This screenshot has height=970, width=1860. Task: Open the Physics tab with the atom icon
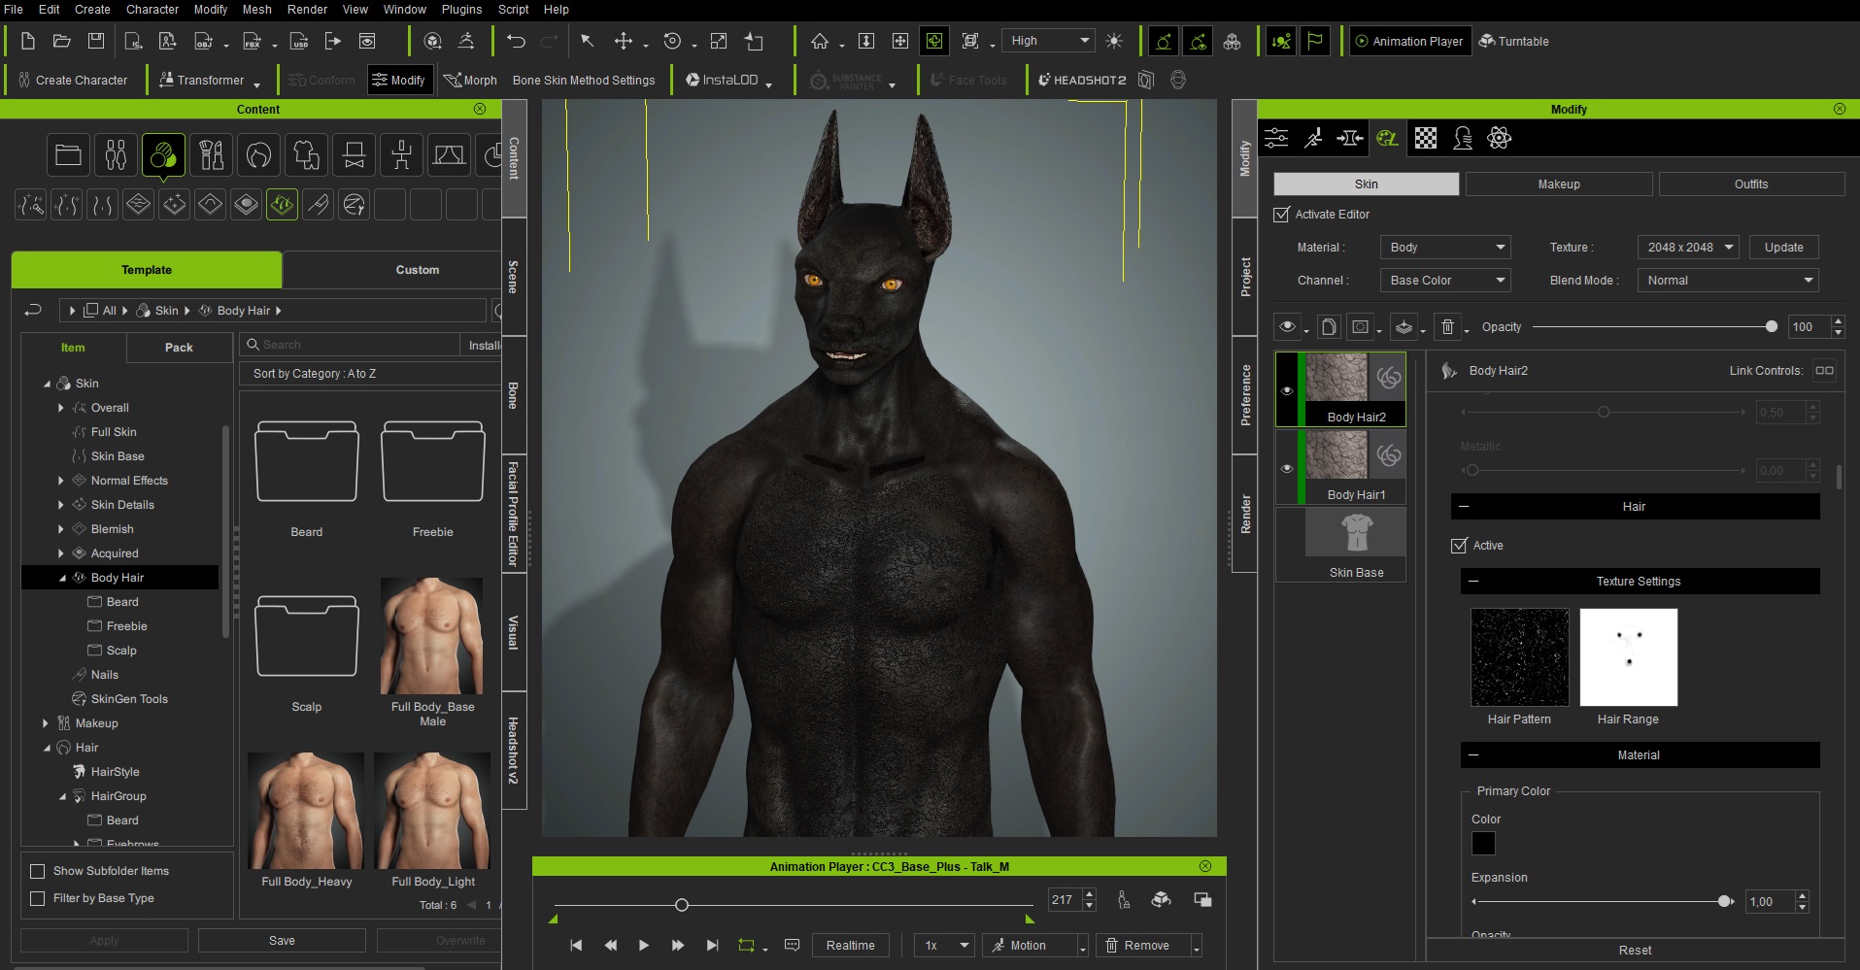coord(1499,138)
